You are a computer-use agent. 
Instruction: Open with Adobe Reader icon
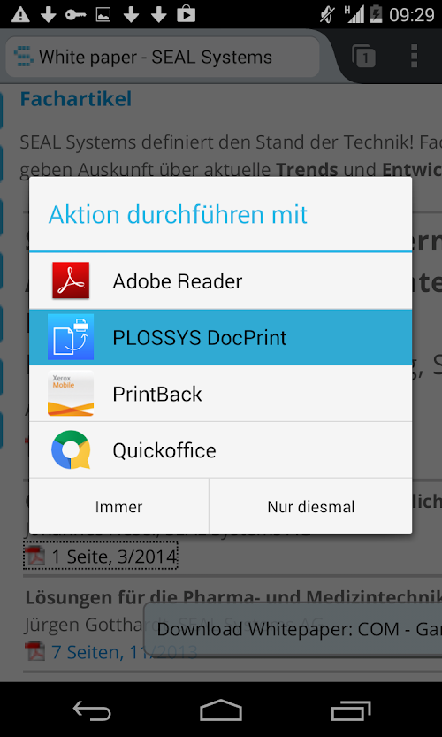[x=71, y=280]
